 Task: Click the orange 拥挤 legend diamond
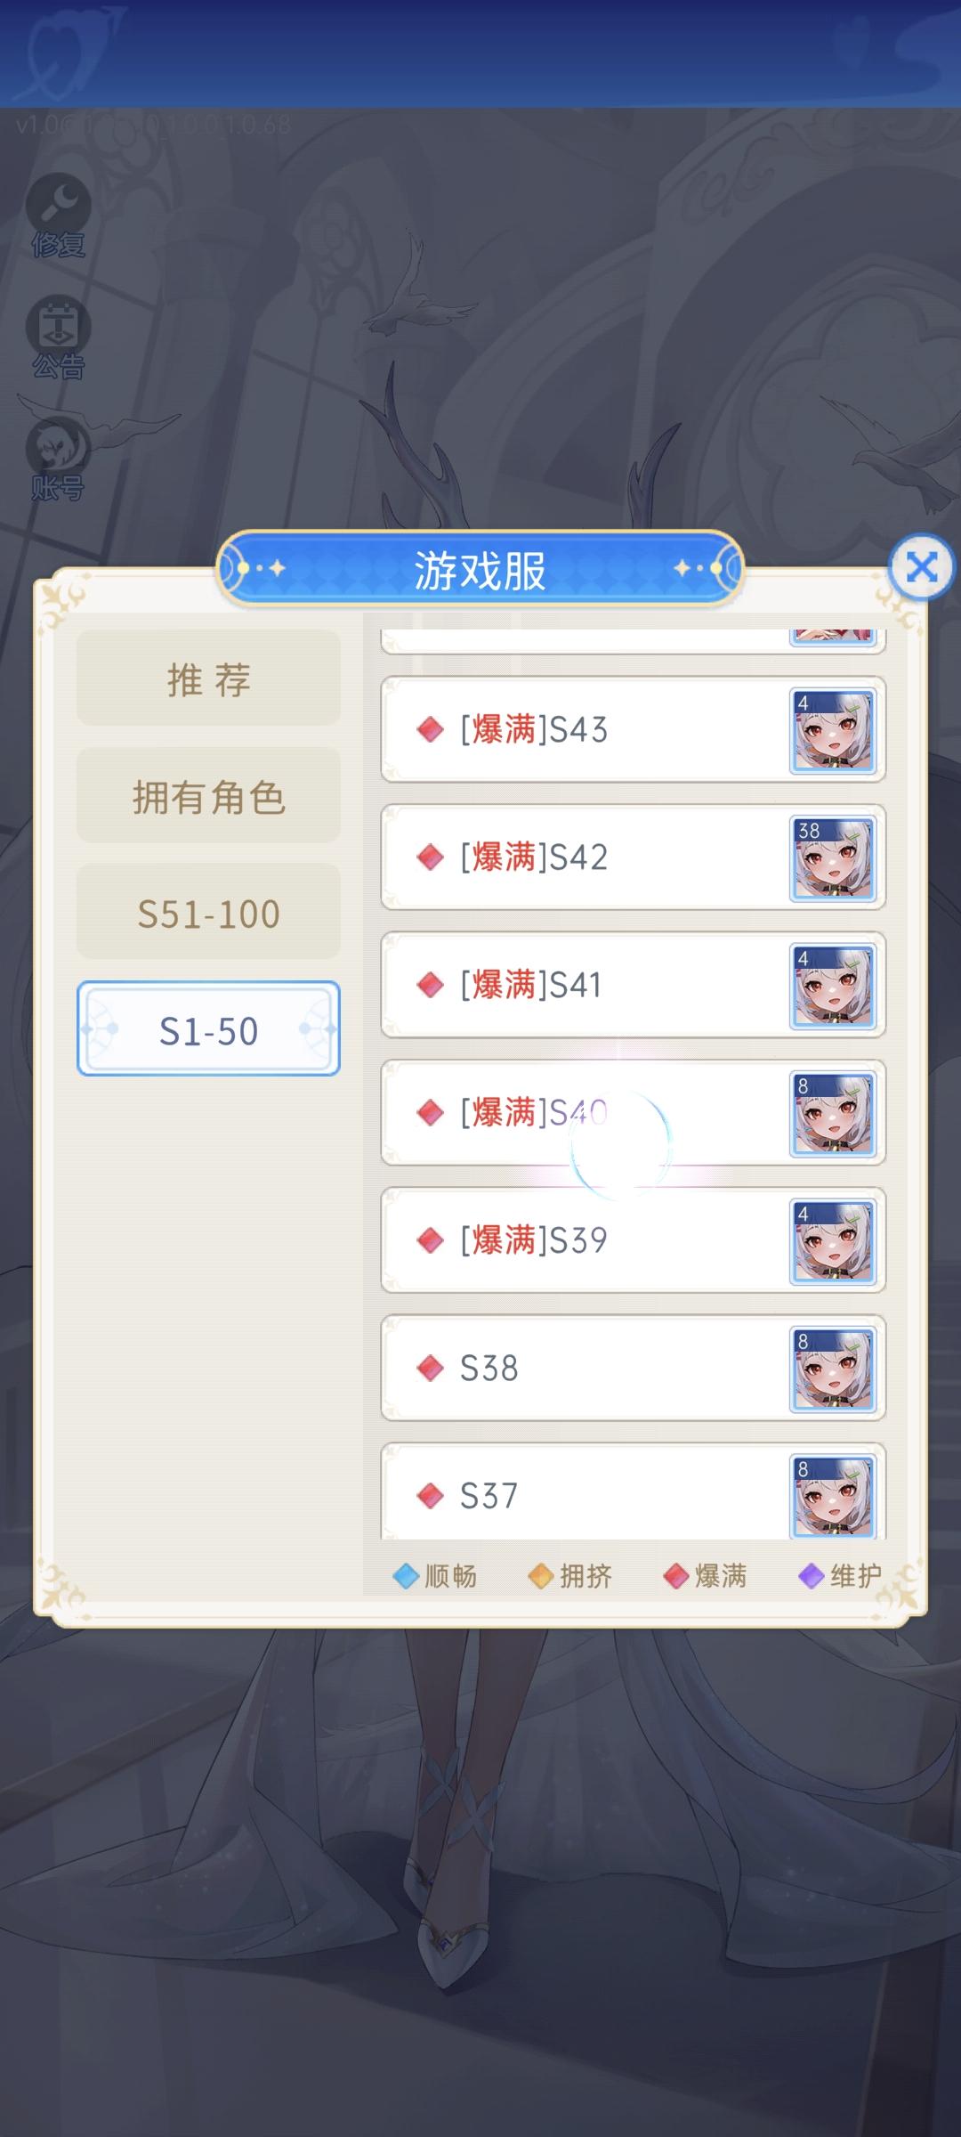(x=541, y=1576)
